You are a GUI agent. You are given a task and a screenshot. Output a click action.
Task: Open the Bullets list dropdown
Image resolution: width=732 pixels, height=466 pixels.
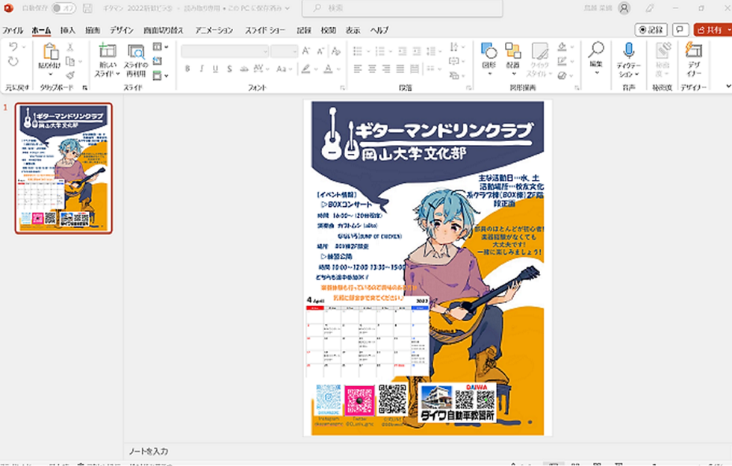coord(362,51)
